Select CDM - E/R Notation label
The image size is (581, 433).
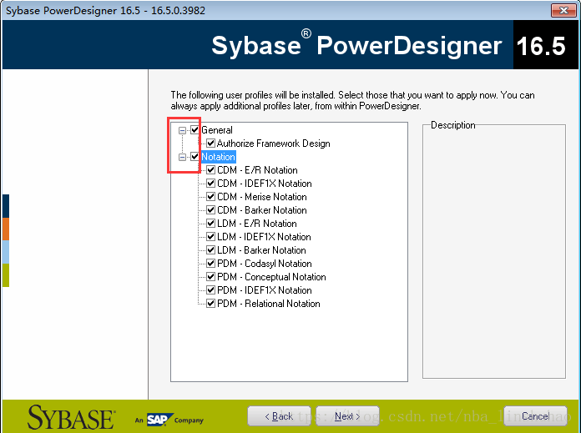[257, 170]
